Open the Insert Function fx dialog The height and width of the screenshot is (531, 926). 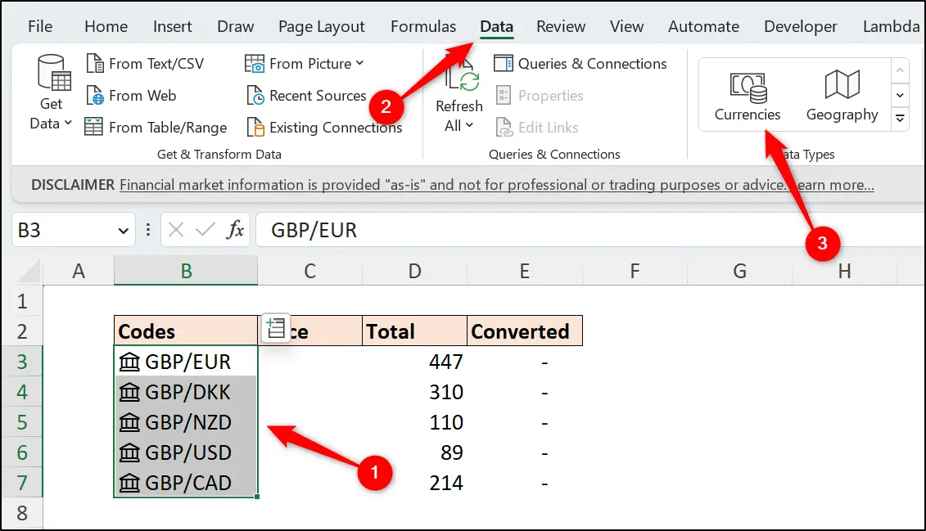(235, 230)
